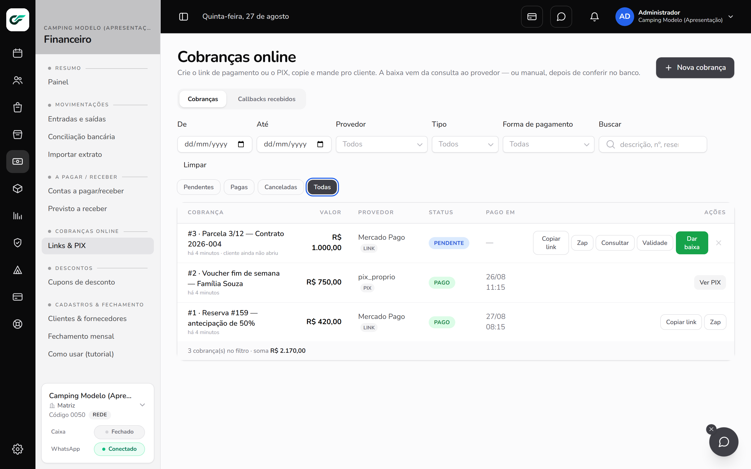Open the bar chart reports icon
Viewport: 751px width, 469px height.
click(x=18, y=215)
